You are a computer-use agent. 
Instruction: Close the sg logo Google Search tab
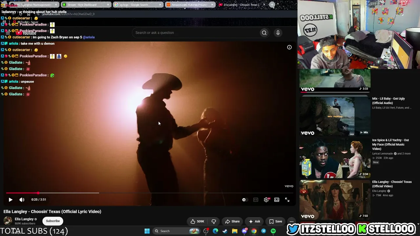160,5
